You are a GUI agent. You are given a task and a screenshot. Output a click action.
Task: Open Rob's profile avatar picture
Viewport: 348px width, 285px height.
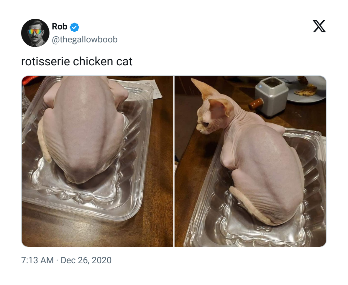[35, 33]
